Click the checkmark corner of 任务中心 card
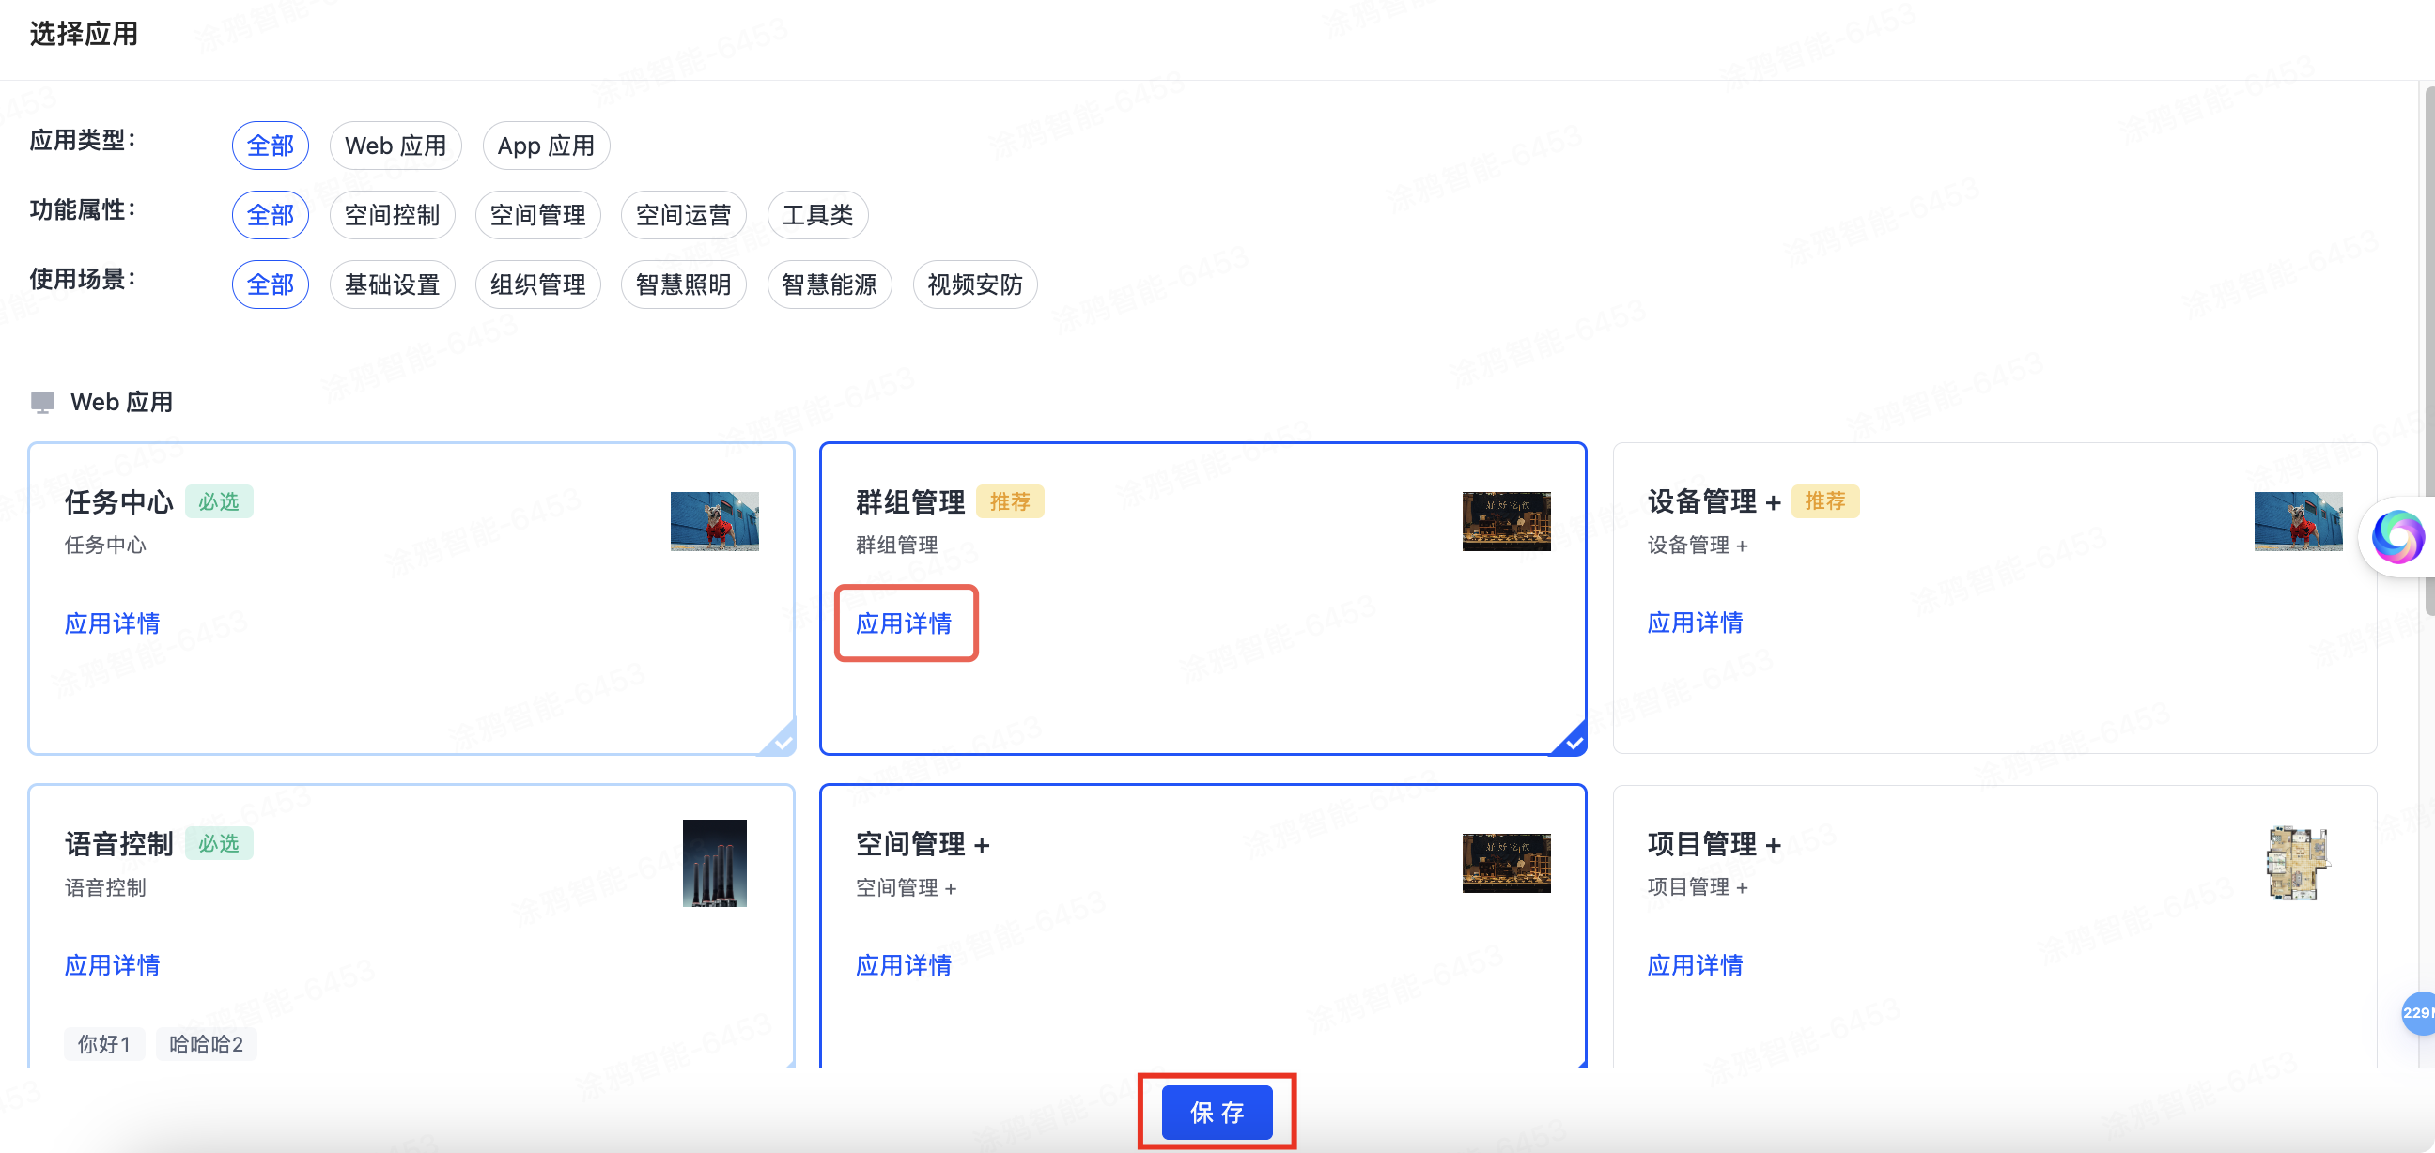 [781, 743]
